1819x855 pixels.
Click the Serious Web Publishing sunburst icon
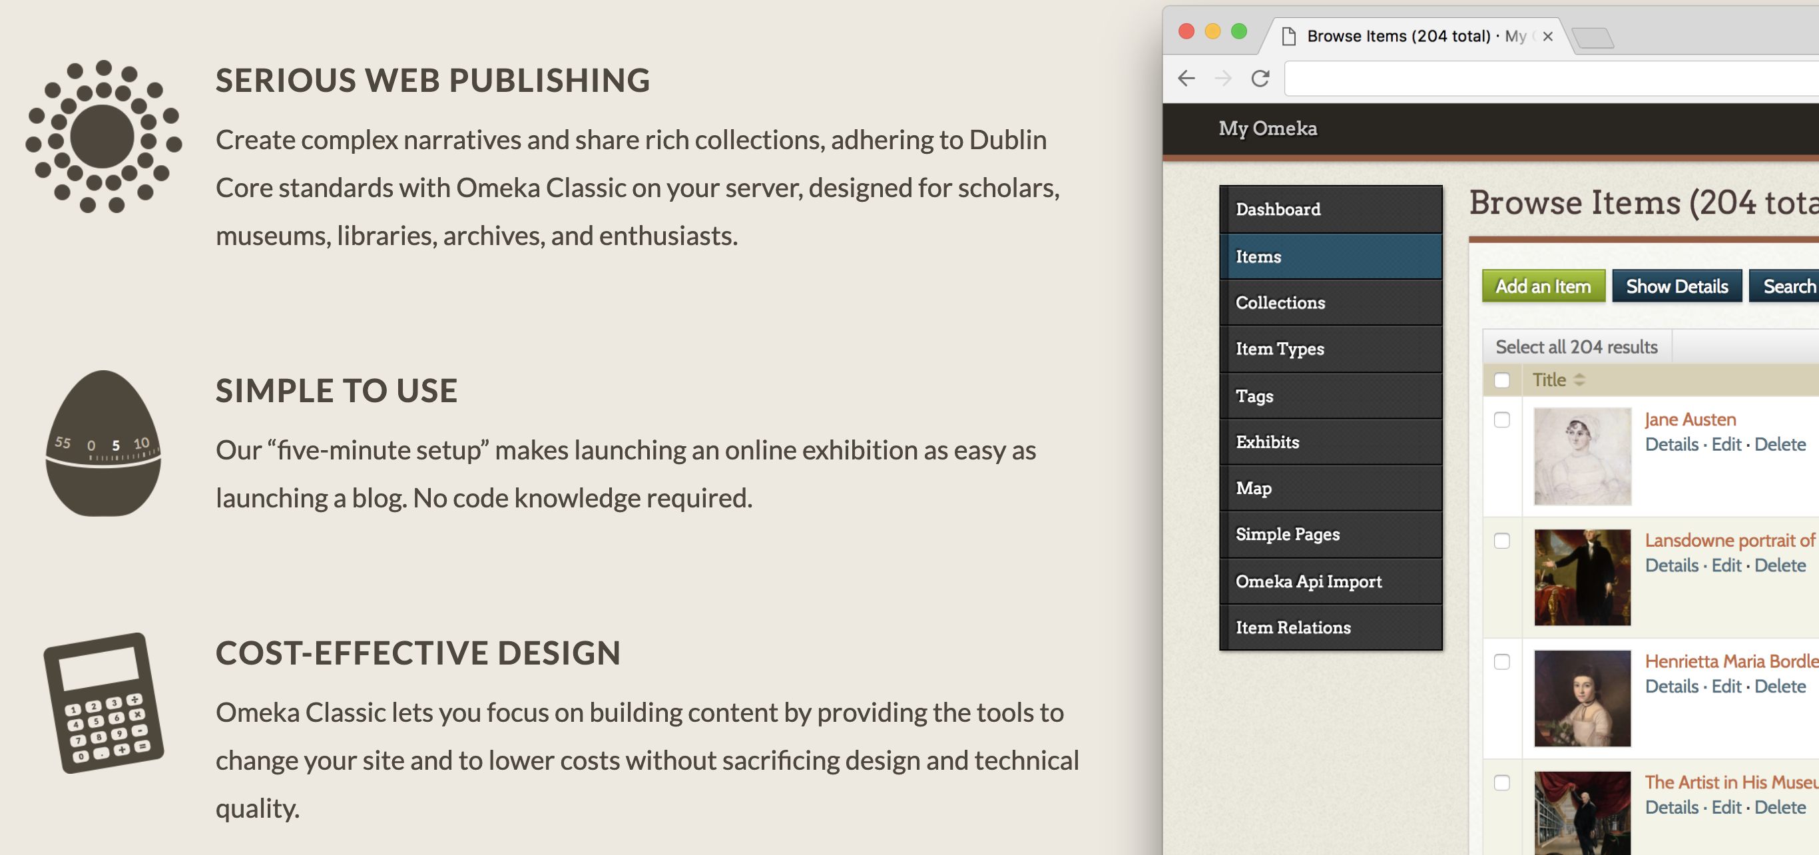coord(103,137)
